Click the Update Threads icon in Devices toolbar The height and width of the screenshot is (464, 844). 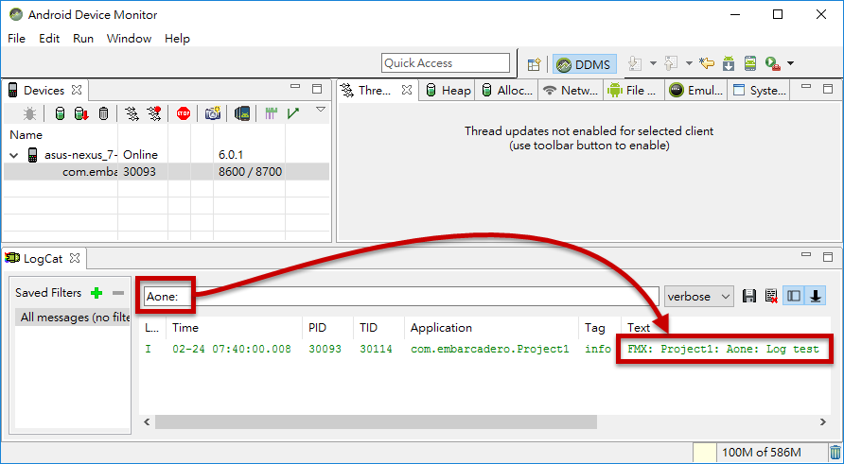(x=132, y=113)
